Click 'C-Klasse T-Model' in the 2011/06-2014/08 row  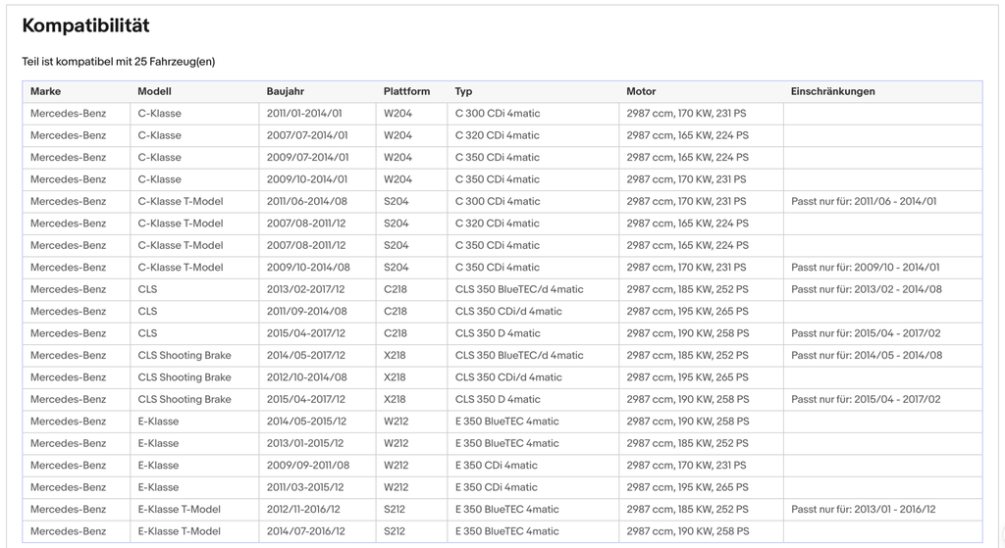coord(181,202)
